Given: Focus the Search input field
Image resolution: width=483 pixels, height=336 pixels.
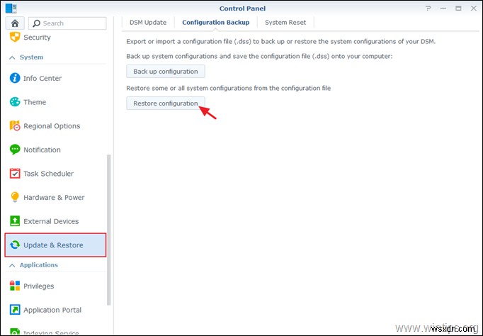Looking at the screenshot, I should tap(67, 23).
